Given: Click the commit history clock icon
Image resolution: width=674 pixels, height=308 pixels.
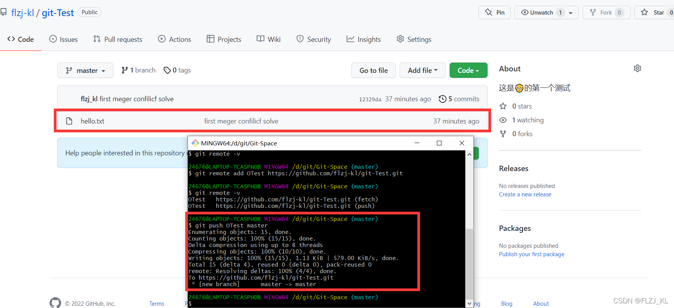Looking at the screenshot, I should [x=442, y=99].
